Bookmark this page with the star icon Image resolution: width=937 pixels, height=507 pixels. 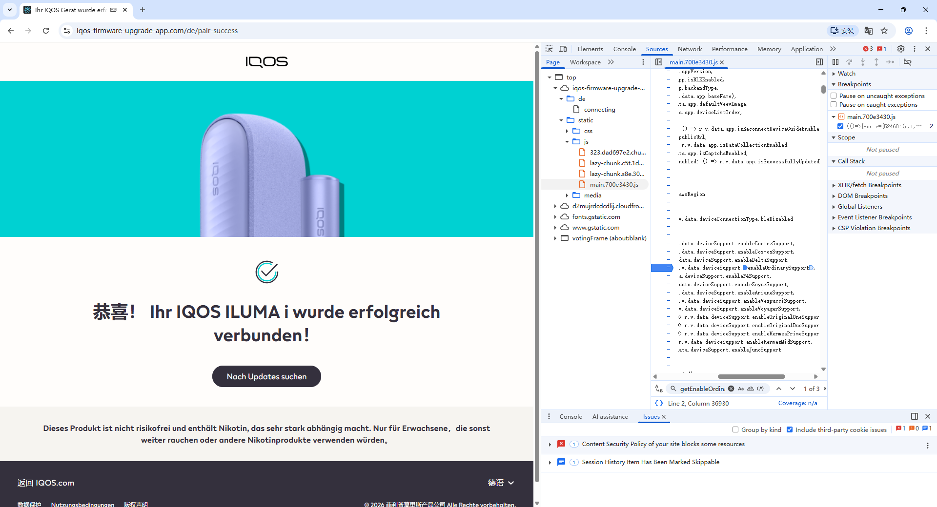884,31
